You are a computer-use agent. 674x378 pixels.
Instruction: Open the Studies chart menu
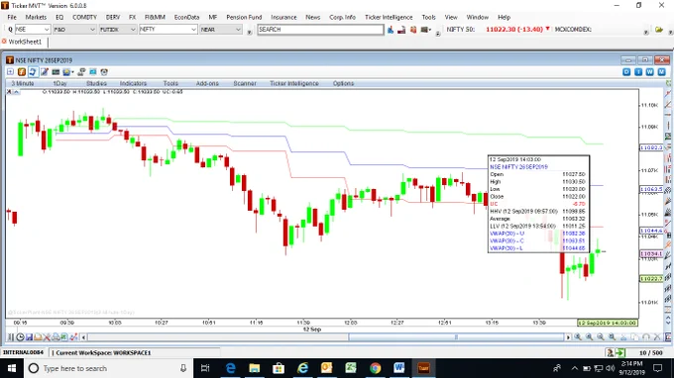coord(96,83)
